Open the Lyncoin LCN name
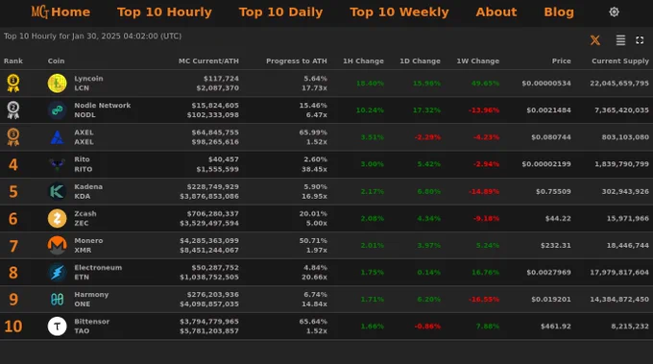The height and width of the screenshot is (364, 653). (88, 84)
